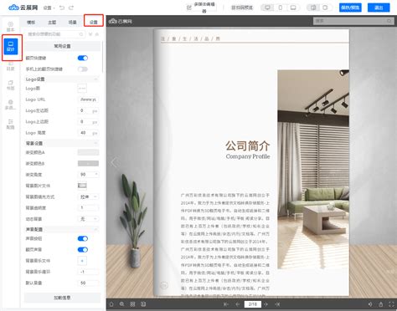Switch to the 场景 tab
The width and height of the screenshot is (397, 311).
[73, 22]
